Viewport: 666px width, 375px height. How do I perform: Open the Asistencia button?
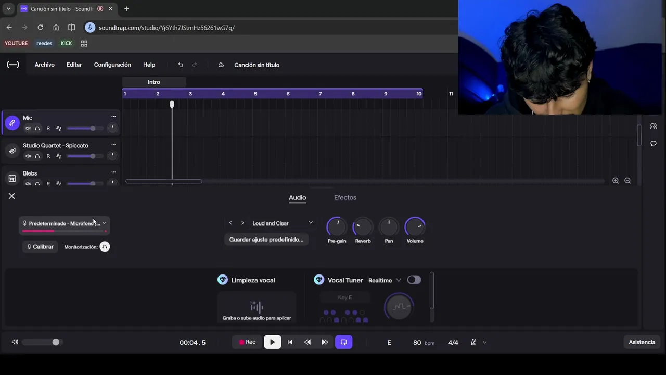[x=642, y=342]
